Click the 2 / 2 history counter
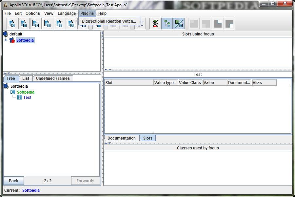 pos(48,181)
